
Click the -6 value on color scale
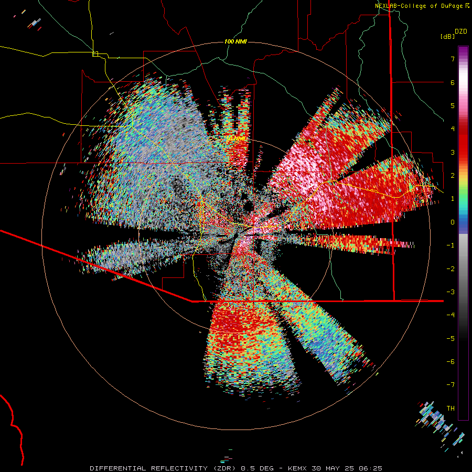pos(450,362)
